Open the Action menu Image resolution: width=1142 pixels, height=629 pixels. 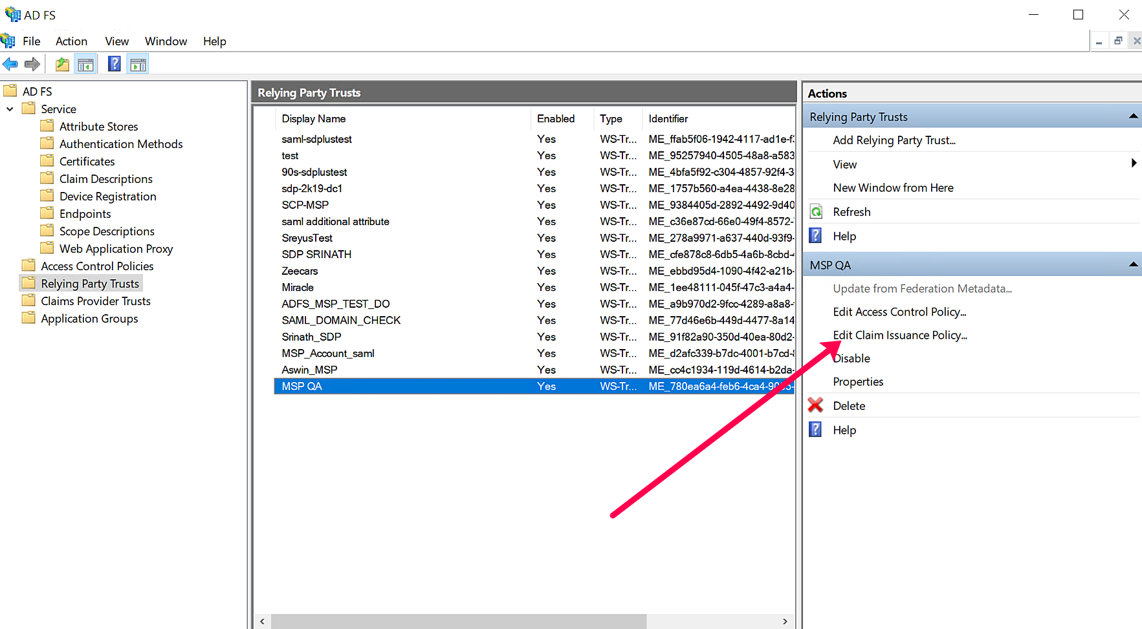pyautogui.click(x=71, y=41)
